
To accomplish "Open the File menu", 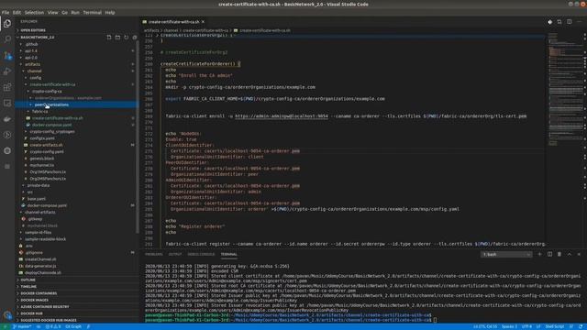I will pyautogui.click(x=6, y=12).
